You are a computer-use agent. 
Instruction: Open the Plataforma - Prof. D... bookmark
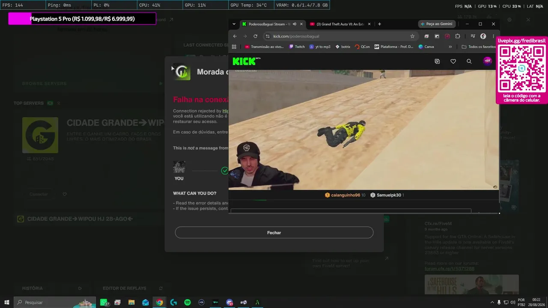coord(394,47)
